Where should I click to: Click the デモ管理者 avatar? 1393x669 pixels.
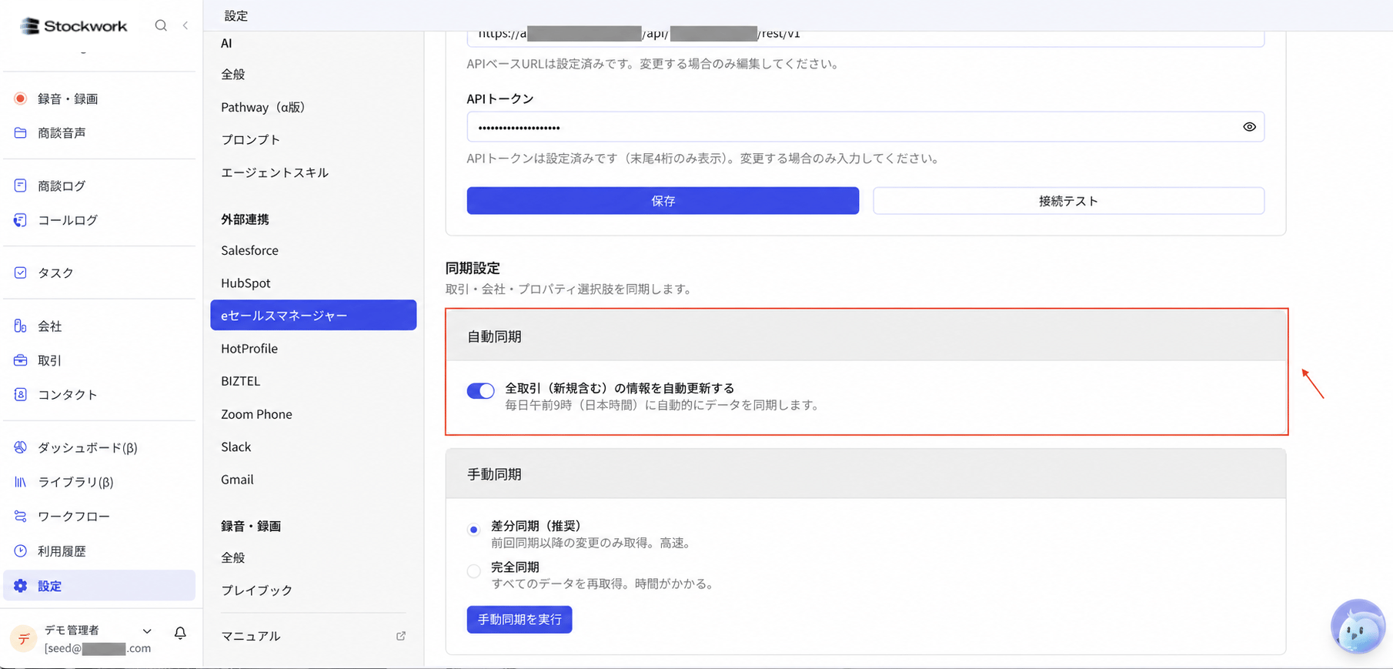click(24, 639)
